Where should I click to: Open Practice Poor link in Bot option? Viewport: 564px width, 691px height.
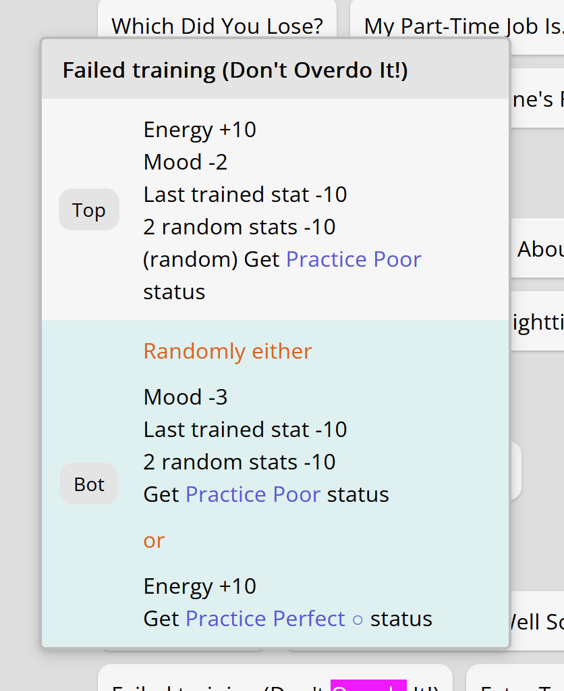point(253,494)
